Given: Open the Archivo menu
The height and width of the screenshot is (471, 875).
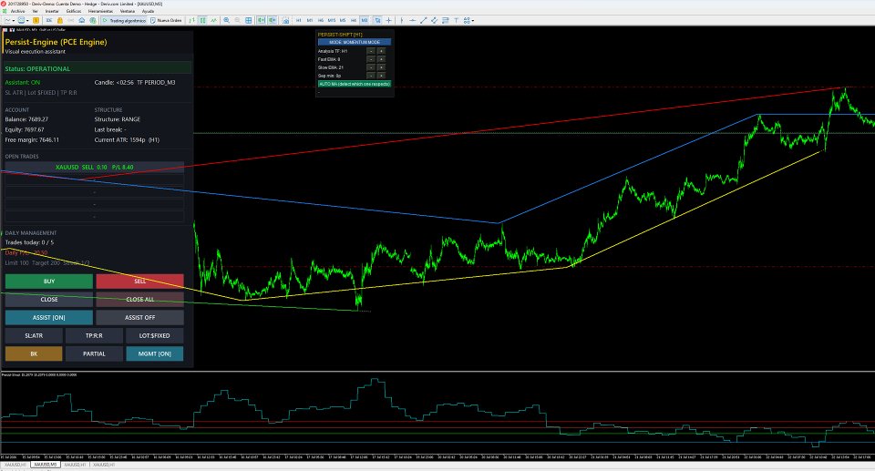Looking at the screenshot, I should (x=17, y=11).
